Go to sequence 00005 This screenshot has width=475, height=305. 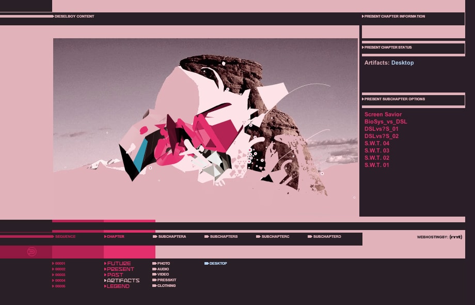click(x=59, y=286)
